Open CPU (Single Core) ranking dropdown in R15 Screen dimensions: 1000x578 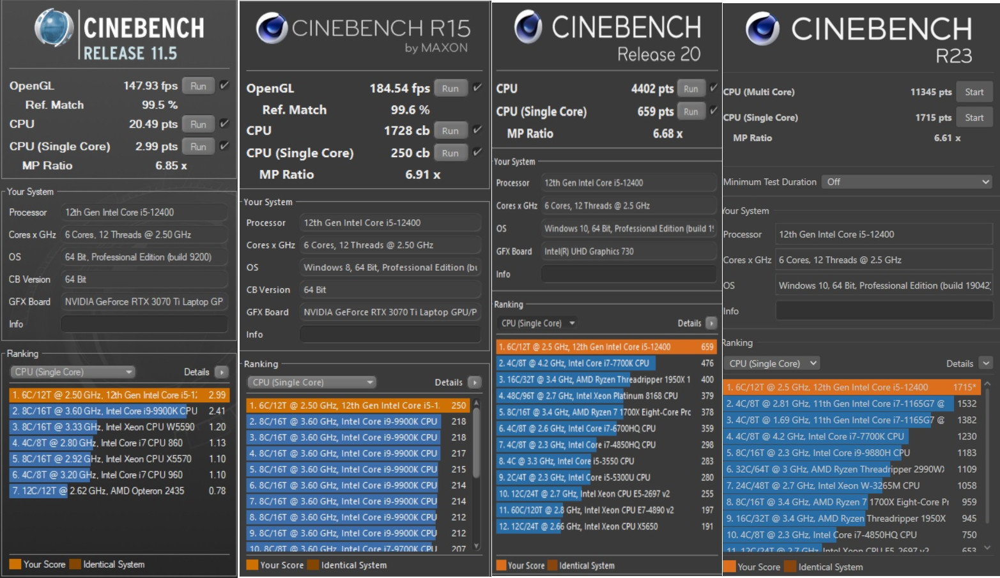312,383
